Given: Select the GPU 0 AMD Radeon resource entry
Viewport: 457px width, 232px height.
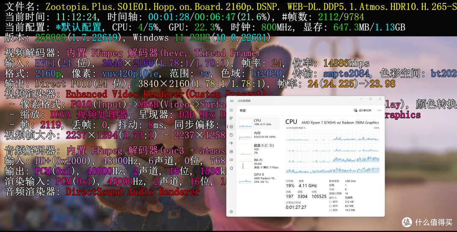Looking at the screenshot, I should click(x=259, y=178).
